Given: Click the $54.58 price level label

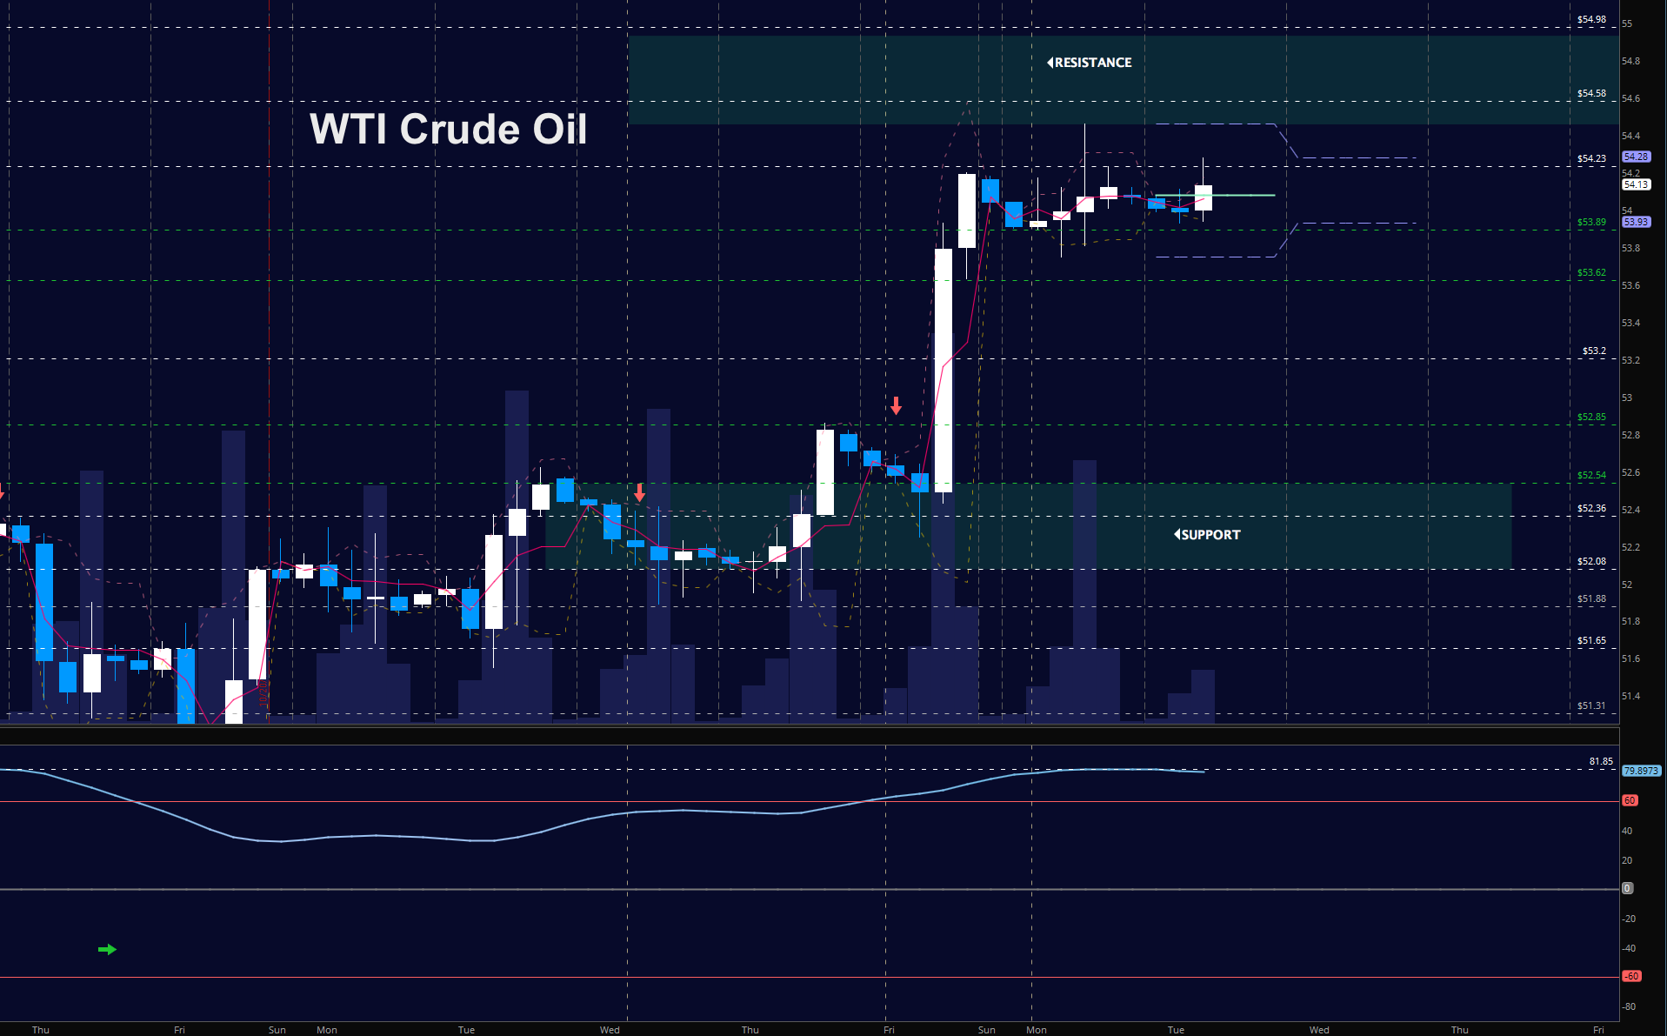Looking at the screenshot, I should (1591, 93).
